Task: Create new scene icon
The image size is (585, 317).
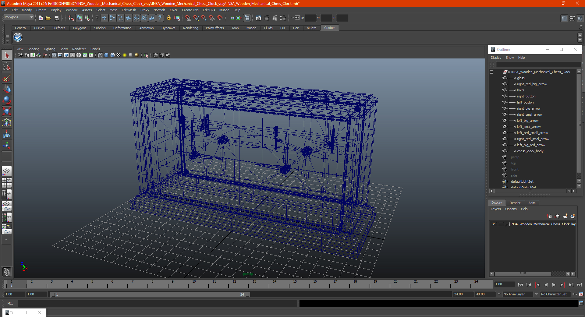Action: tap(41, 18)
